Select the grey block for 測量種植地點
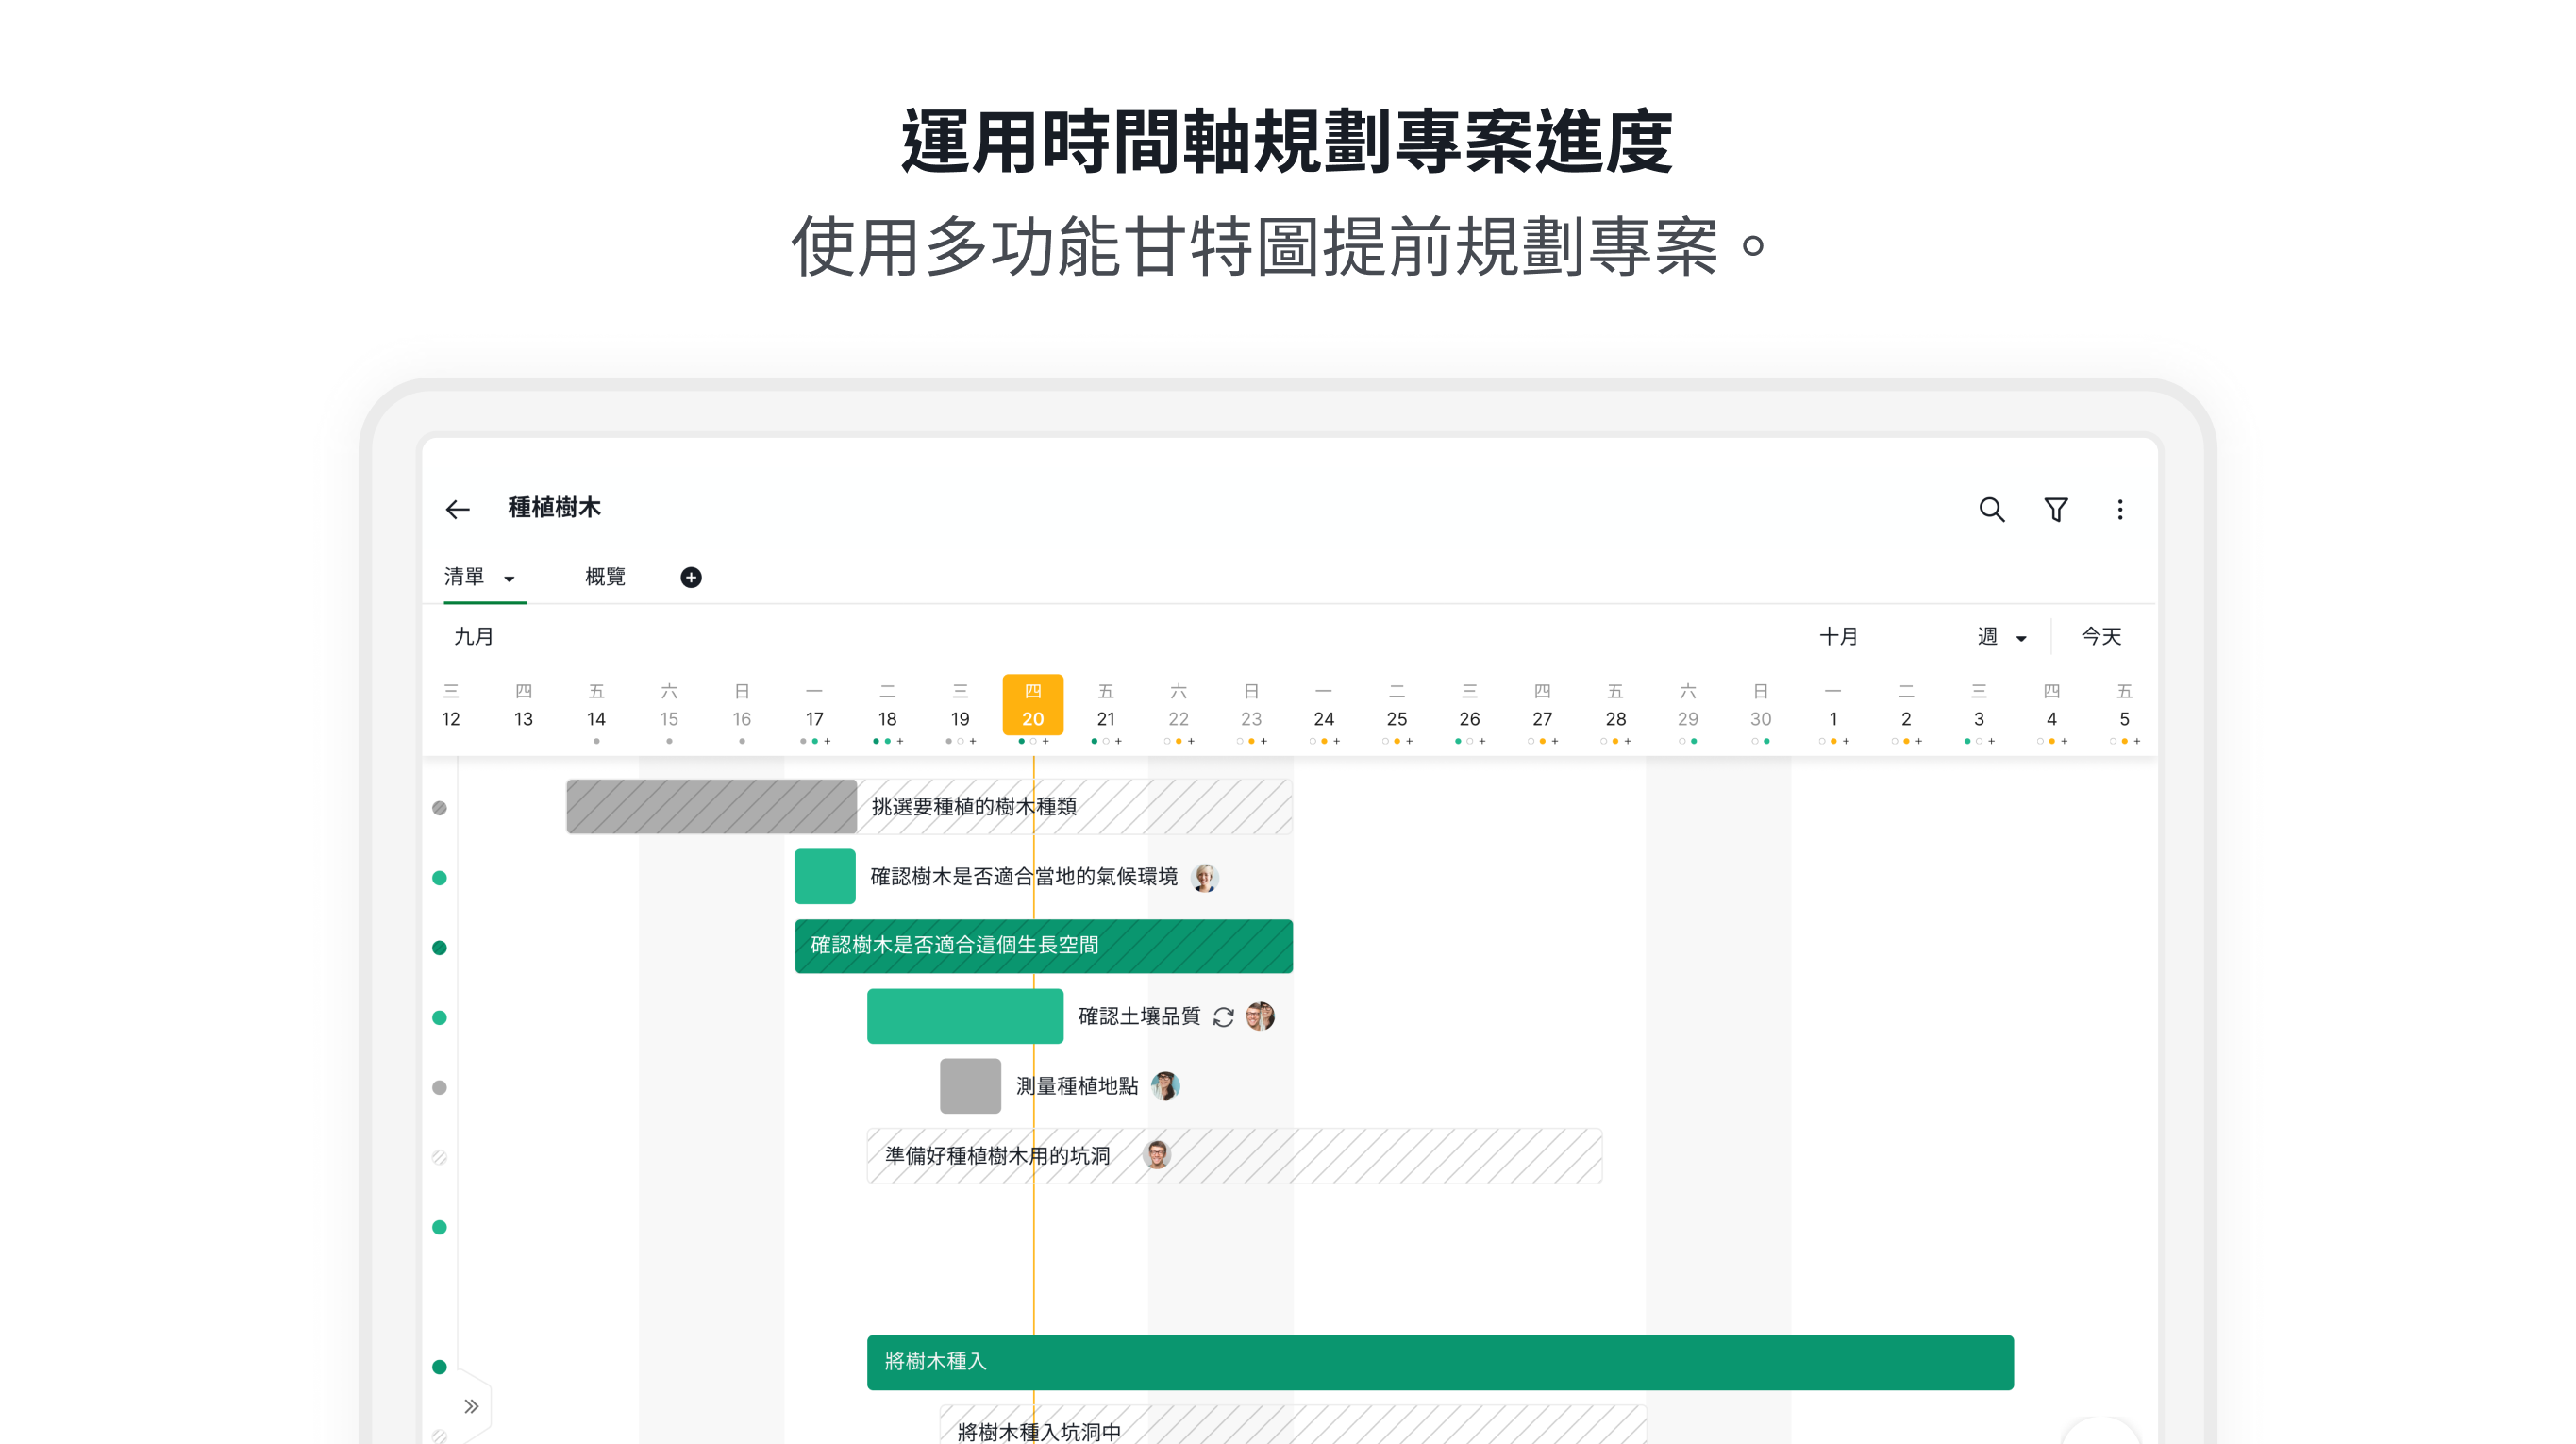Image resolution: width=2576 pixels, height=1444 pixels. coord(970,1086)
